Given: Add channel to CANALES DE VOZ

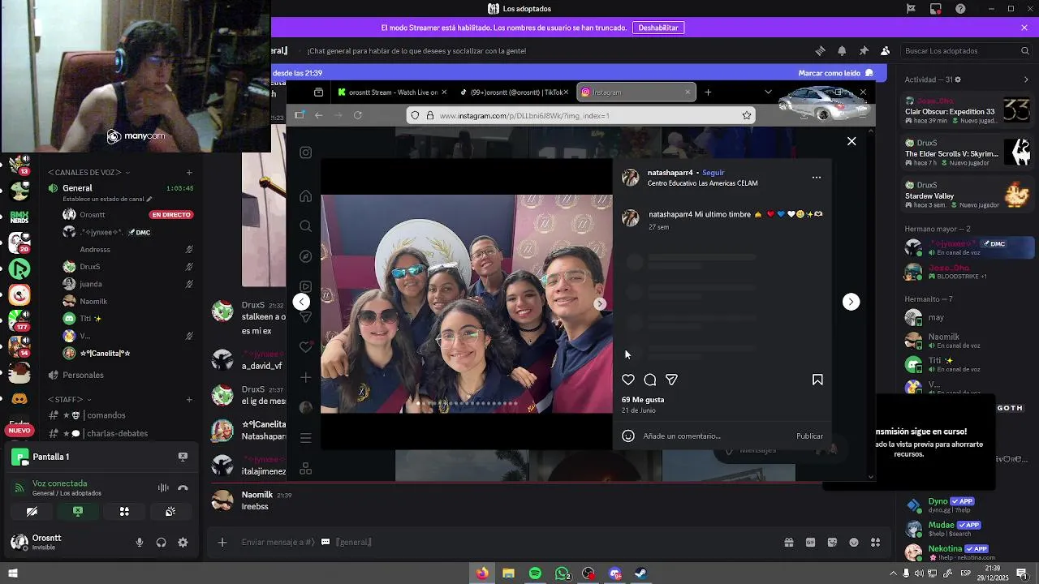Looking at the screenshot, I should (189, 173).
